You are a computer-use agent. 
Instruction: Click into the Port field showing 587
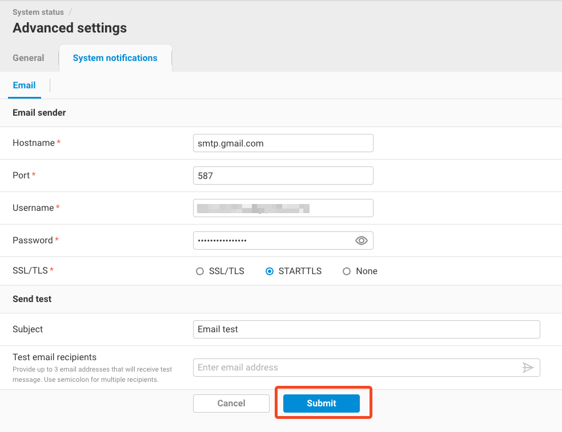(283, 176)
